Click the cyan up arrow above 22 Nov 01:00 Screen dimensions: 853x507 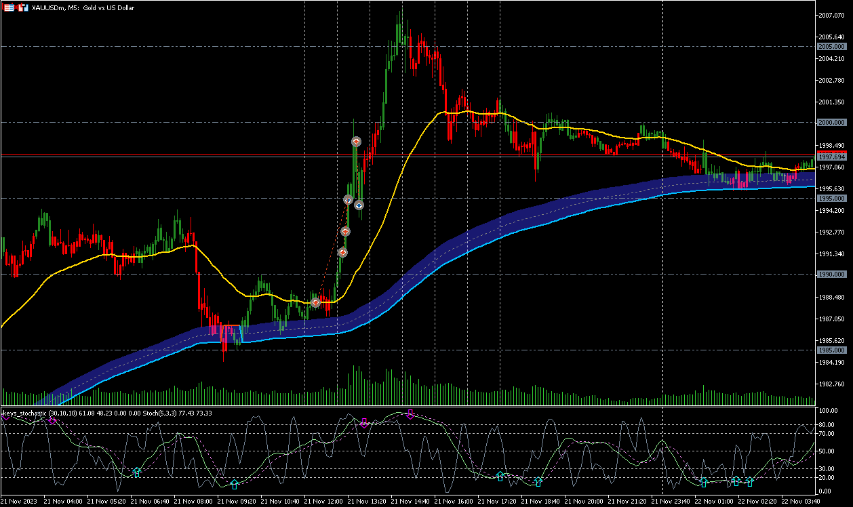coord(704,483)
